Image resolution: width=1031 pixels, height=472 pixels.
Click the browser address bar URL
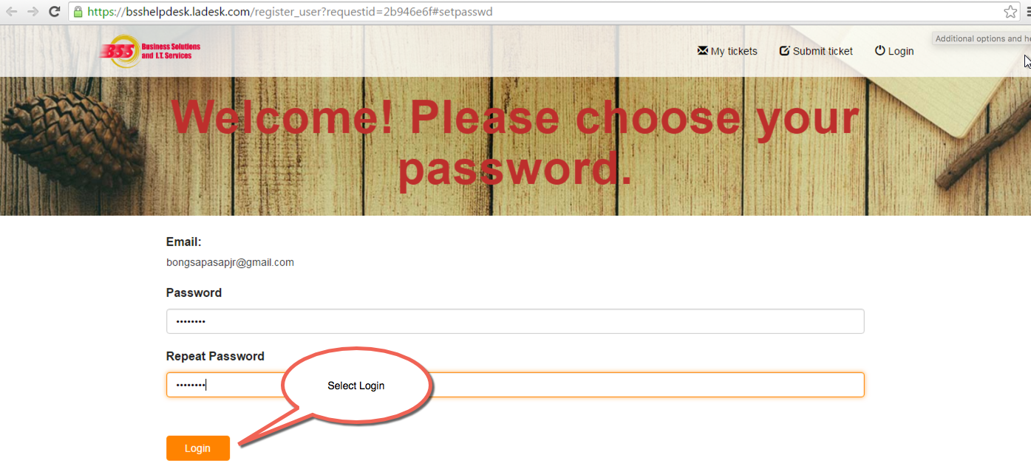point(290,12)
